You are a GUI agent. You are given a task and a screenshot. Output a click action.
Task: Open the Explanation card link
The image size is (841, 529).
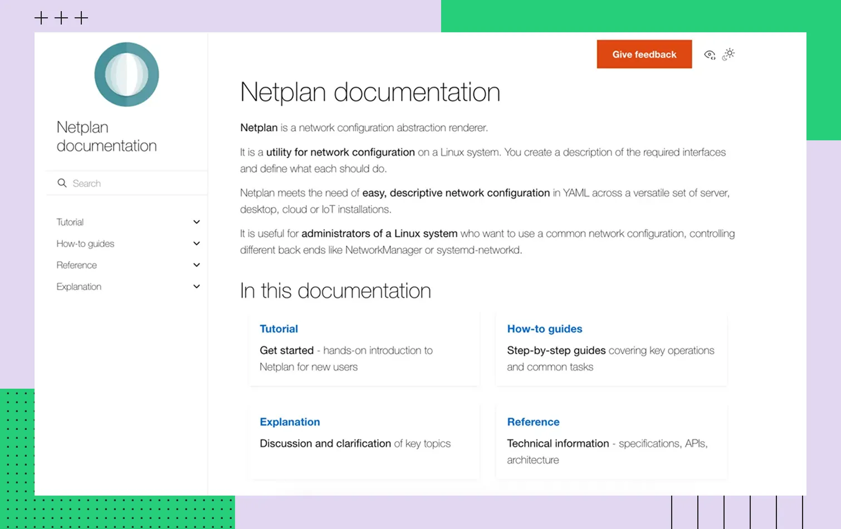(290, 422)
